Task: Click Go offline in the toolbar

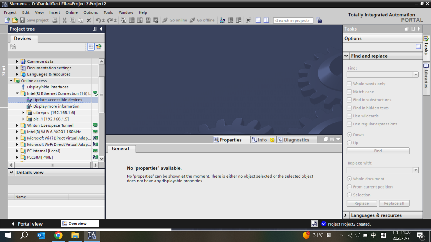Action: point(202,20)
